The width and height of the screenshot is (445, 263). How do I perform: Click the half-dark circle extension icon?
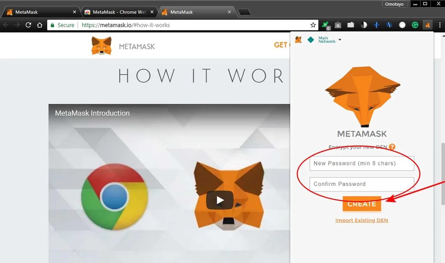[x=364, y=25]
